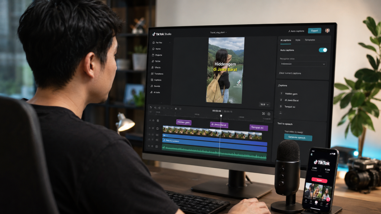Viewport: 381px width, 214px height.
Task: Click the caption track's type icon
Action: [x=158, y=121]
